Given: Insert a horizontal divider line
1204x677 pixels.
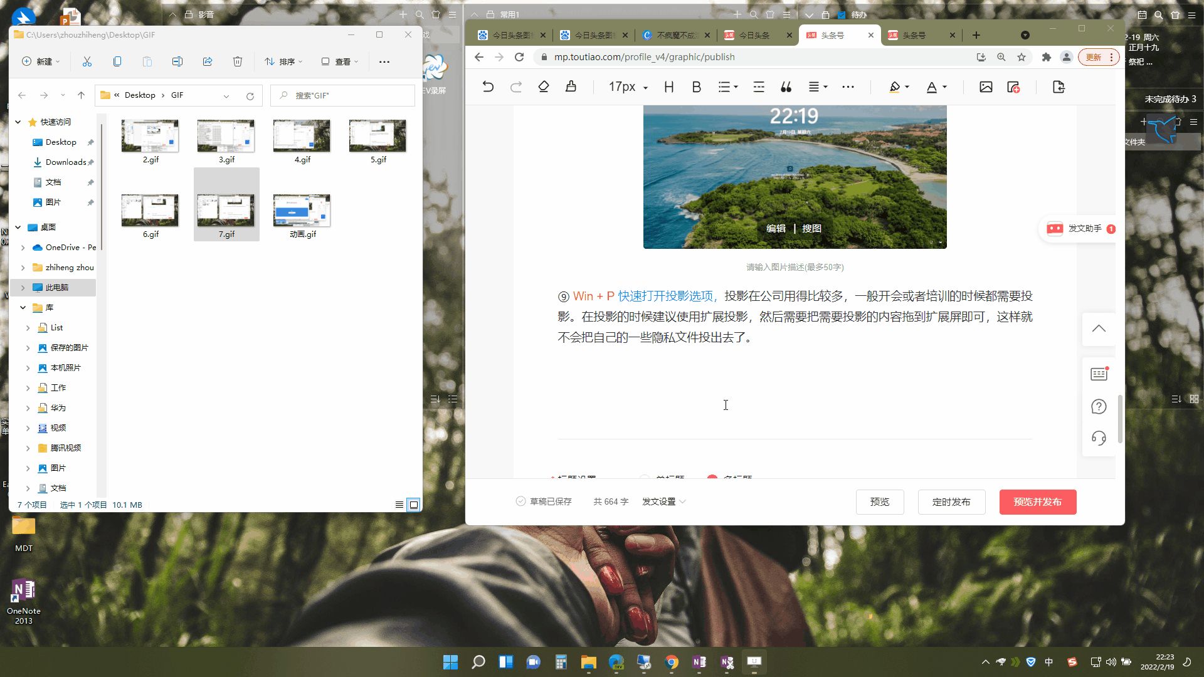Looking at the screenshot, I should point(759,87).
